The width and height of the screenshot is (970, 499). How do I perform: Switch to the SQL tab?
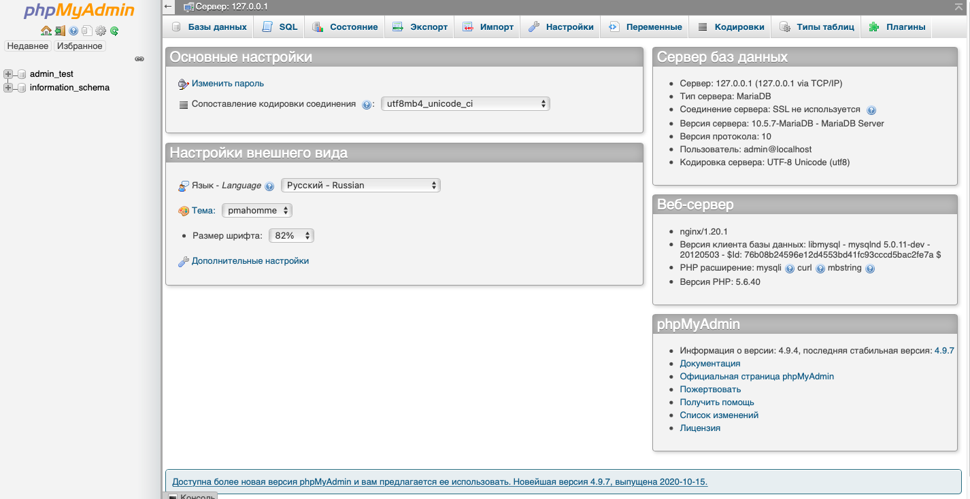[x=280, y=27]
